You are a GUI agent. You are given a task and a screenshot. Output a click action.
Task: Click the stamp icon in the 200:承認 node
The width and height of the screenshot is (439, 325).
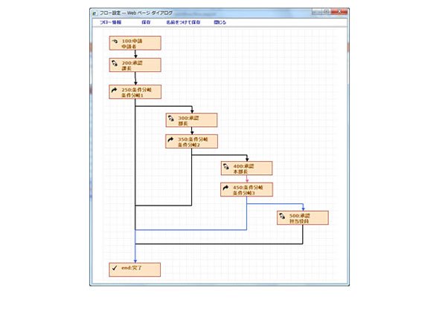(x=115, y=63)
